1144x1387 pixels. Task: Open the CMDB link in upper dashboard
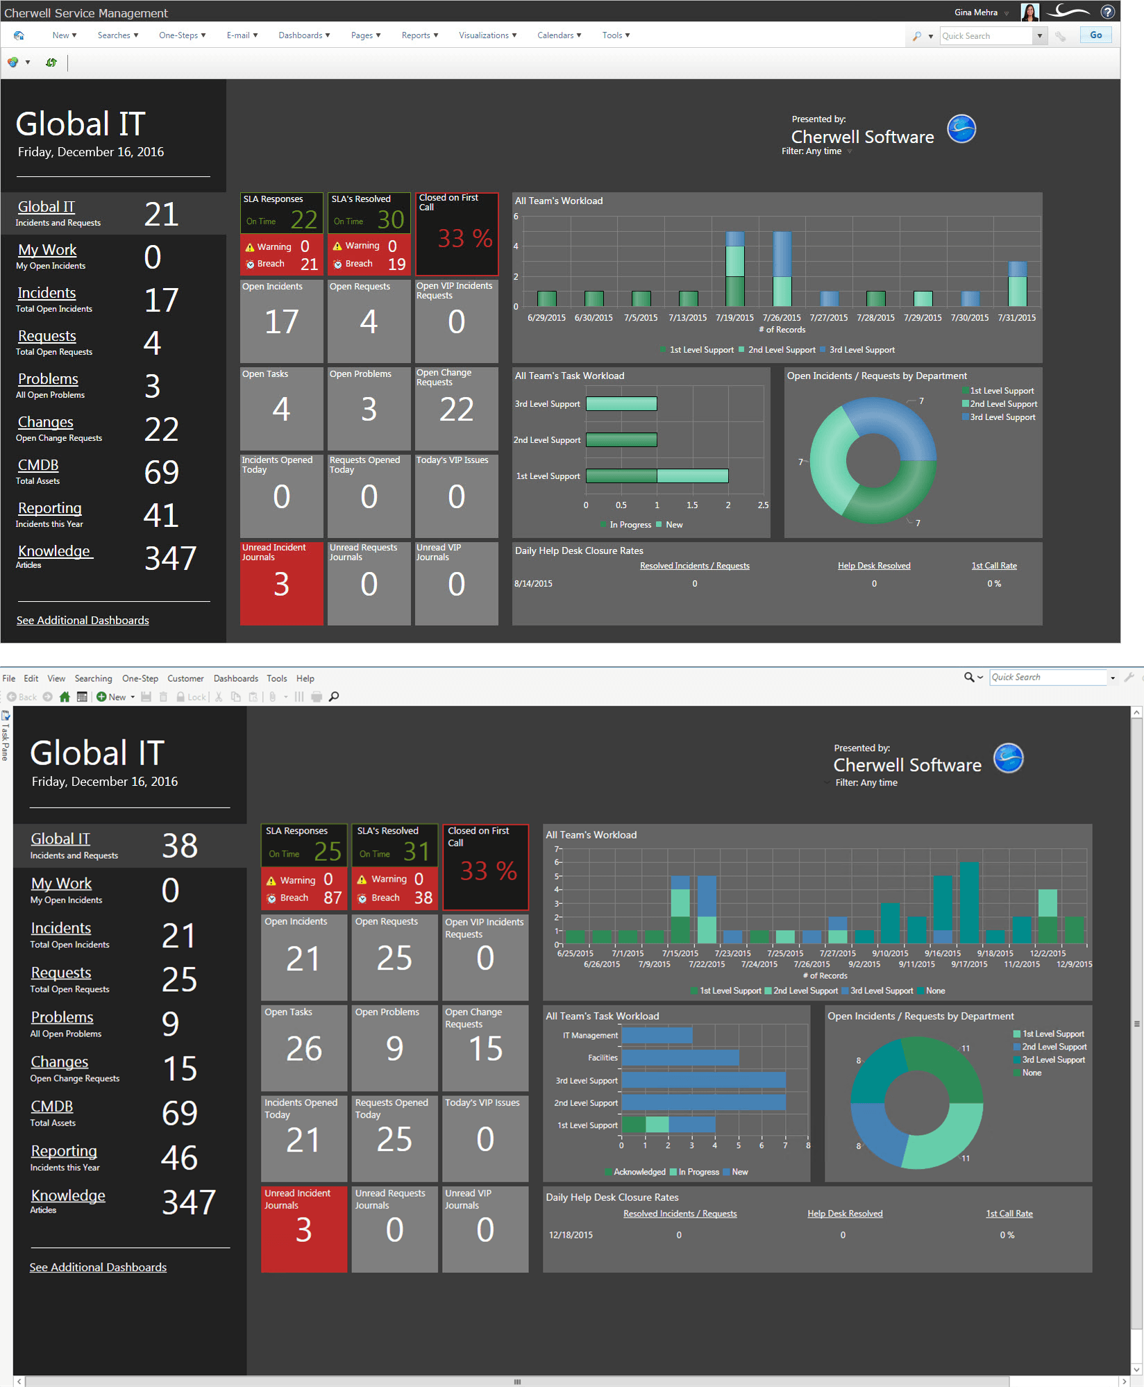click(38, 465)
